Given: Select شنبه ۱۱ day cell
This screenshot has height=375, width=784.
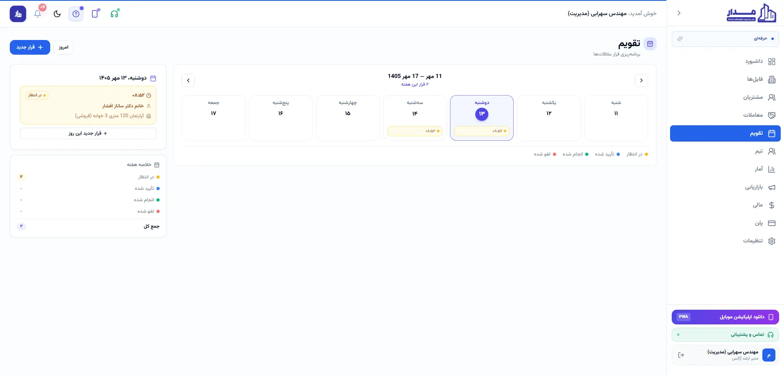Looking at the screenshot, I should [x=616, y=118].
